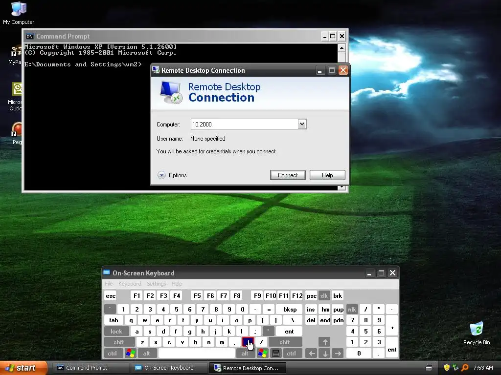Toggle the slk scroll lock key

324,295
